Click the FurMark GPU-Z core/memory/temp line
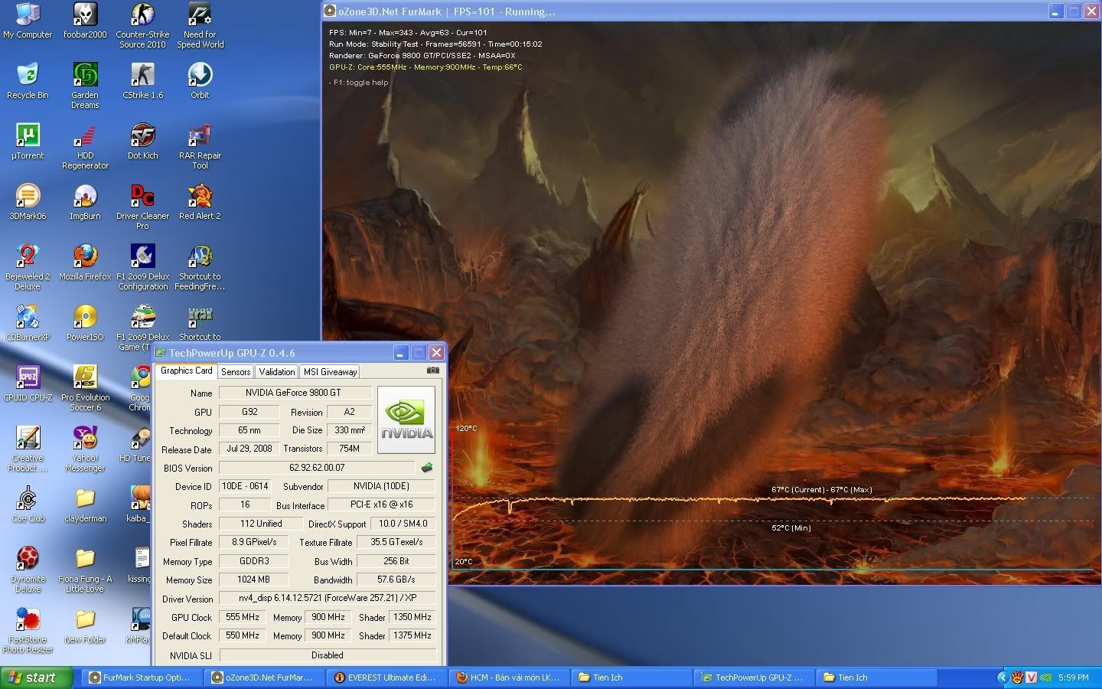 [x=425, y=67]
